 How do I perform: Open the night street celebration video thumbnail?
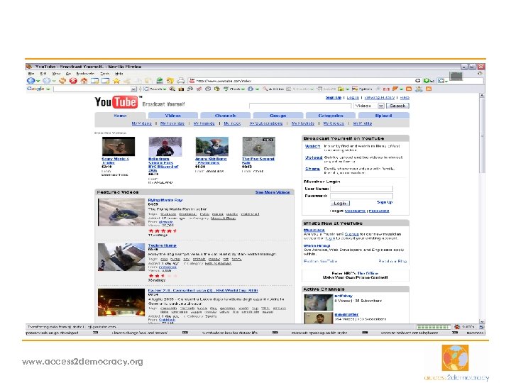(x=121, y=303)
